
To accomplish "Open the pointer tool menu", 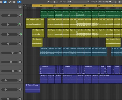I will point(50,2).
